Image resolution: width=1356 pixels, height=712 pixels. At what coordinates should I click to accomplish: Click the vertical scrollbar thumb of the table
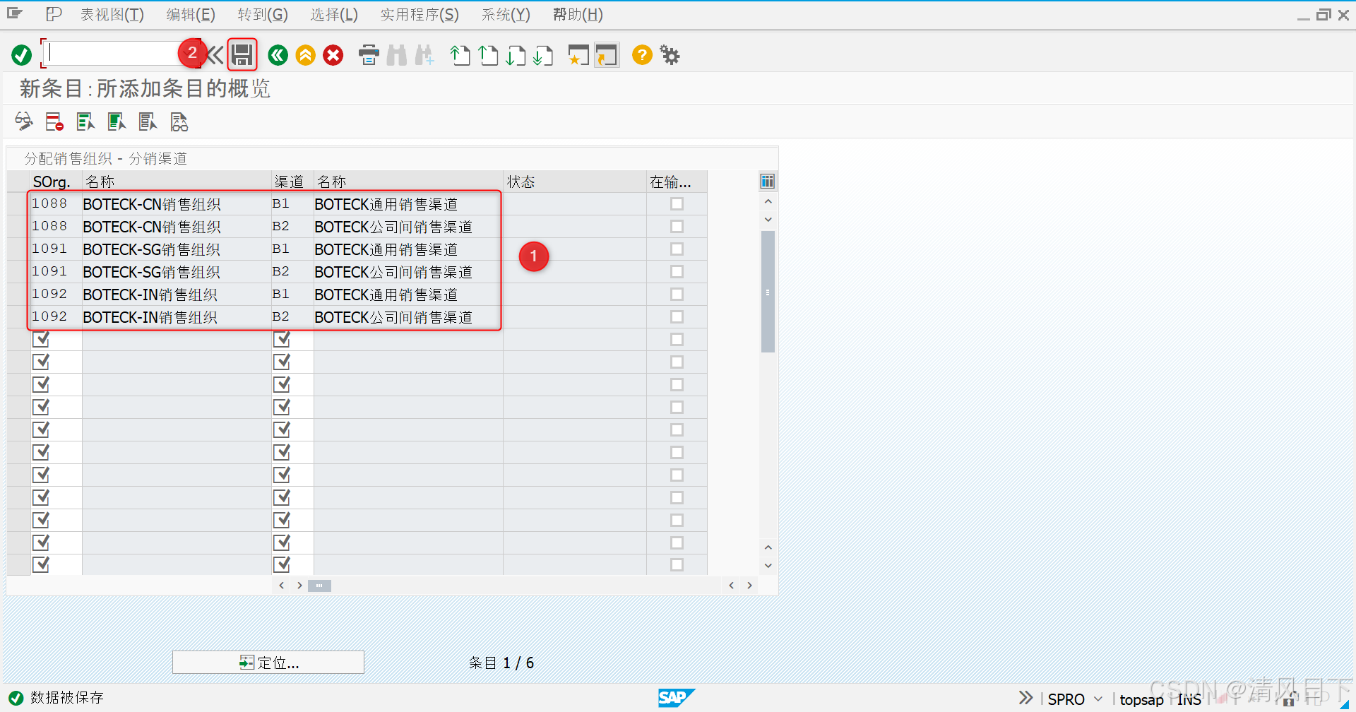(768, 291)
